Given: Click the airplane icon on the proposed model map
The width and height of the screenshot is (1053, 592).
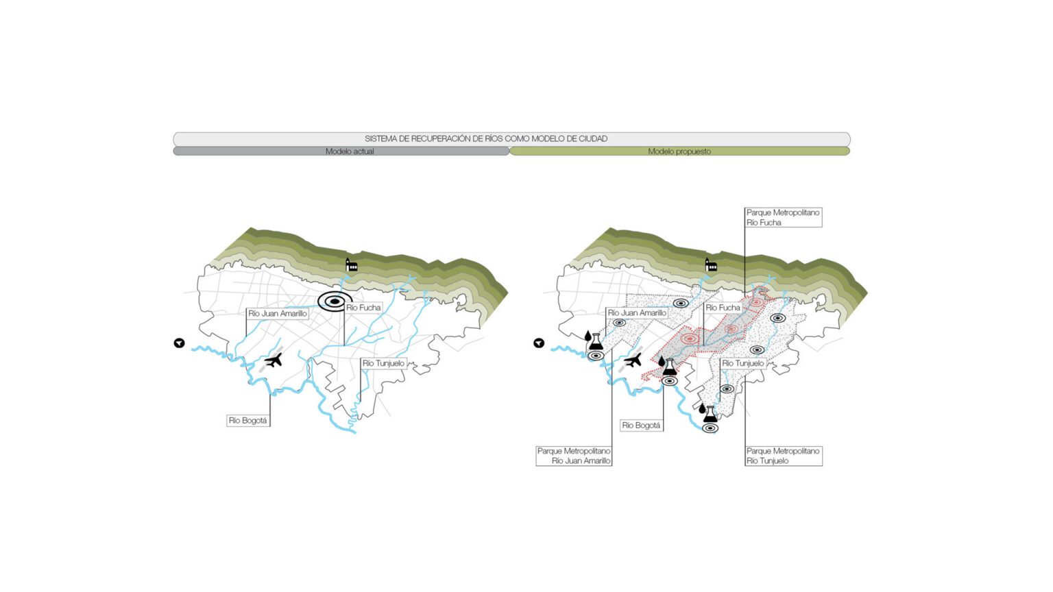Looking at the screenshot, I should point(633,360).
